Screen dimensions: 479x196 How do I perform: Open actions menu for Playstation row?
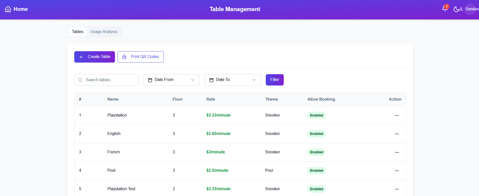[397, 116]
